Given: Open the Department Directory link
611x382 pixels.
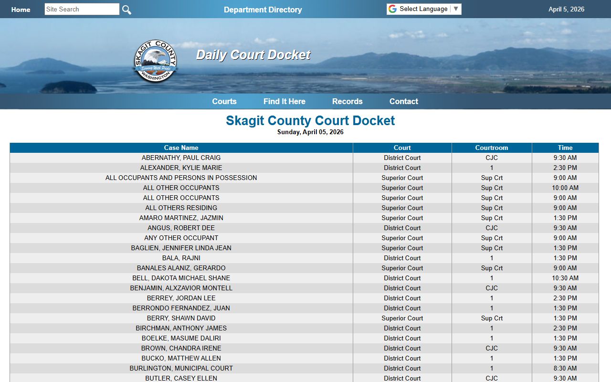Looking at the screenshot, I should pyautogui.click(x=263, y=10).
